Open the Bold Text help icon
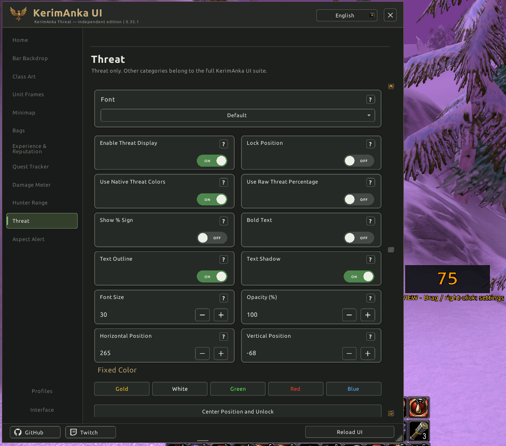Screen dimensions: 506x446 click(370, 221)
